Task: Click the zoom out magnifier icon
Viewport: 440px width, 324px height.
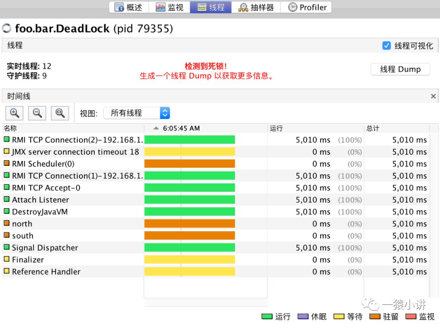Action: (37, 113)
